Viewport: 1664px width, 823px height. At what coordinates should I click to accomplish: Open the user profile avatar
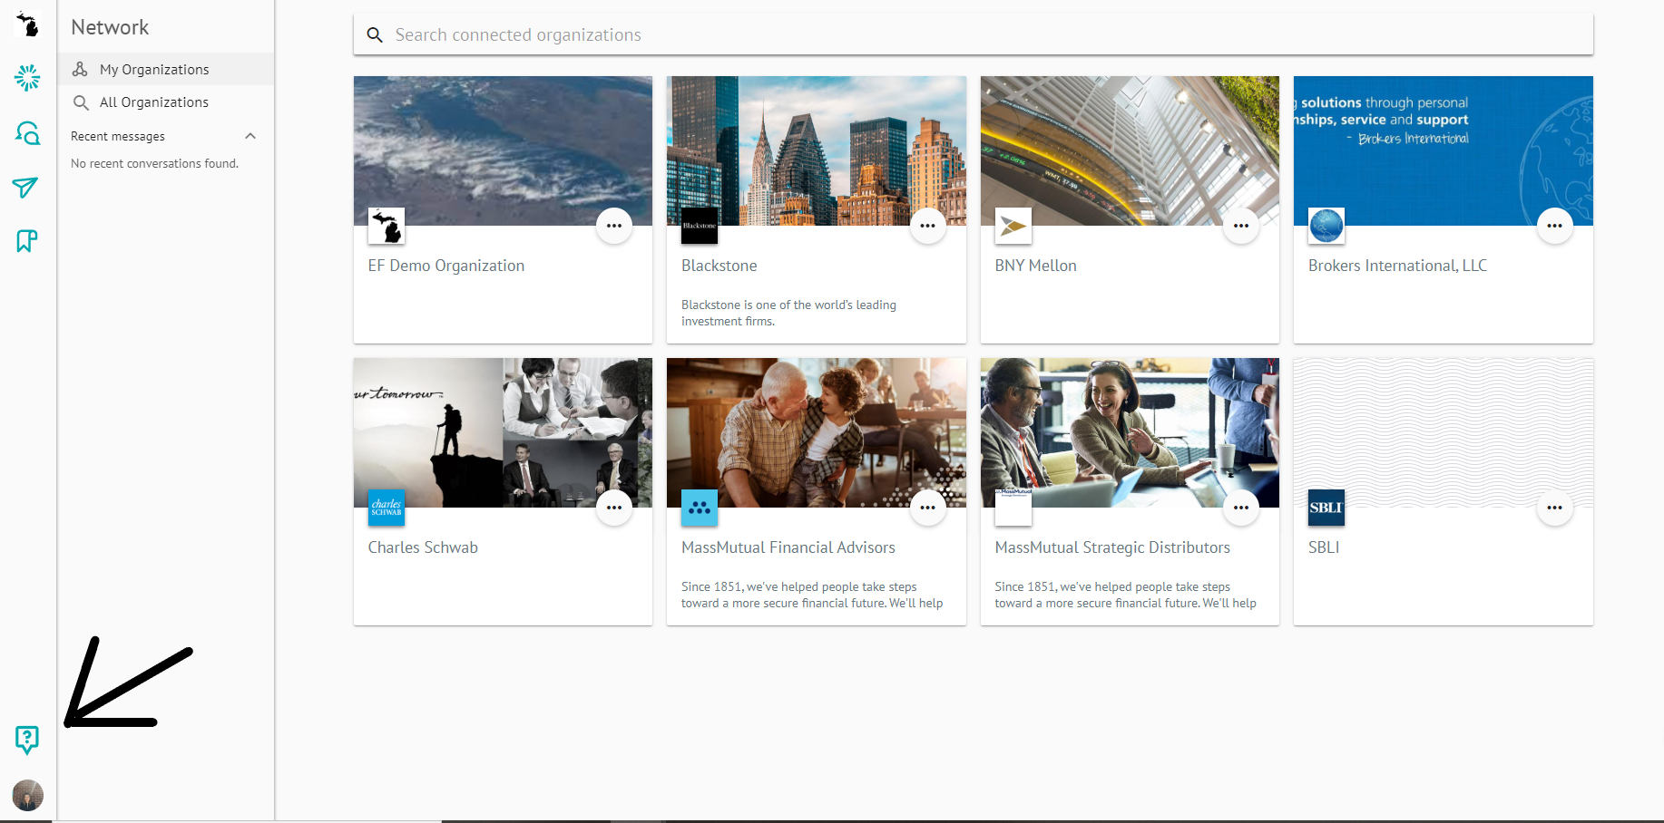(27, 795)
